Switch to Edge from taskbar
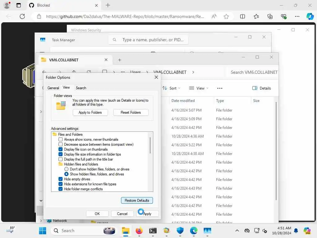Screen dimensions: 317x238 pyautogui.click(x=194, y=231)
